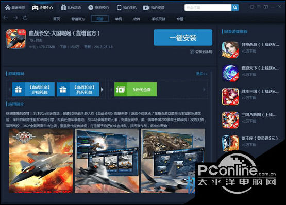Open the home tab with house icon
Image resolution: width=286 pixels, height=205 pixels.
pyautogui.click(x=15, y=8)
